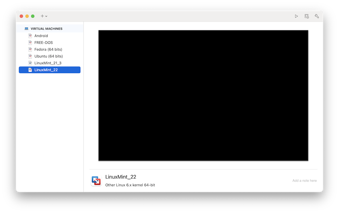Viewport: 339px width, 213px height.
Task: Start the selected VM with the play icon
Action: (296, 16)
